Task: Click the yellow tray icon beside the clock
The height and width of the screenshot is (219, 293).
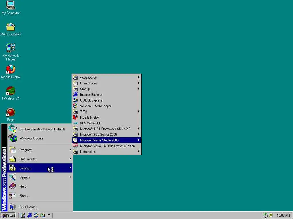Action: 271,216
